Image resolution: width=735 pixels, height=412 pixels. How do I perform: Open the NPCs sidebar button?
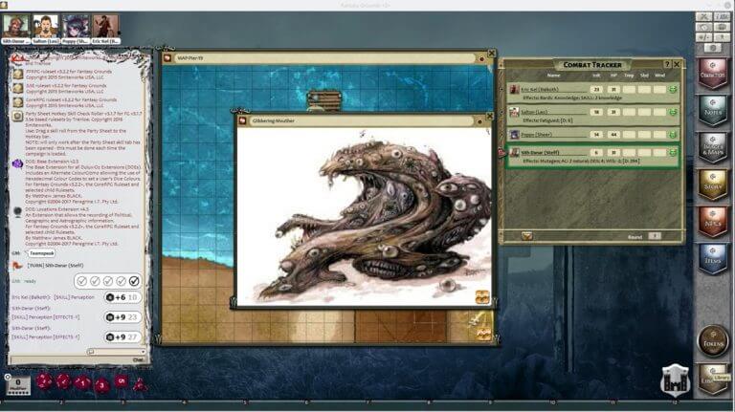tap(712, 222)
